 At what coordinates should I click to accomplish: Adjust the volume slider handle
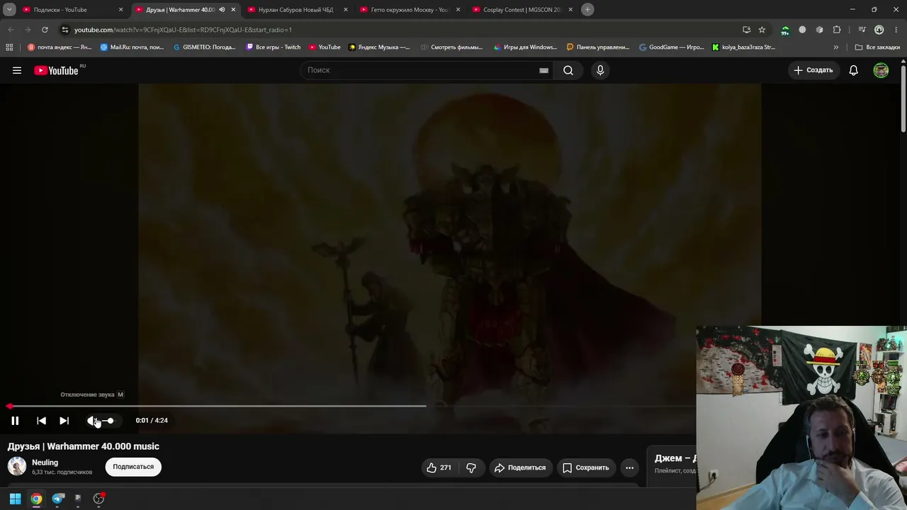tap(110, 421)
